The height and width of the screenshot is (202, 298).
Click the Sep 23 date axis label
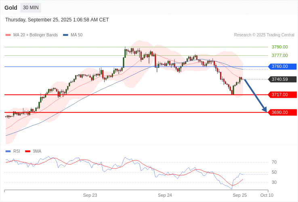click(90, 195)
